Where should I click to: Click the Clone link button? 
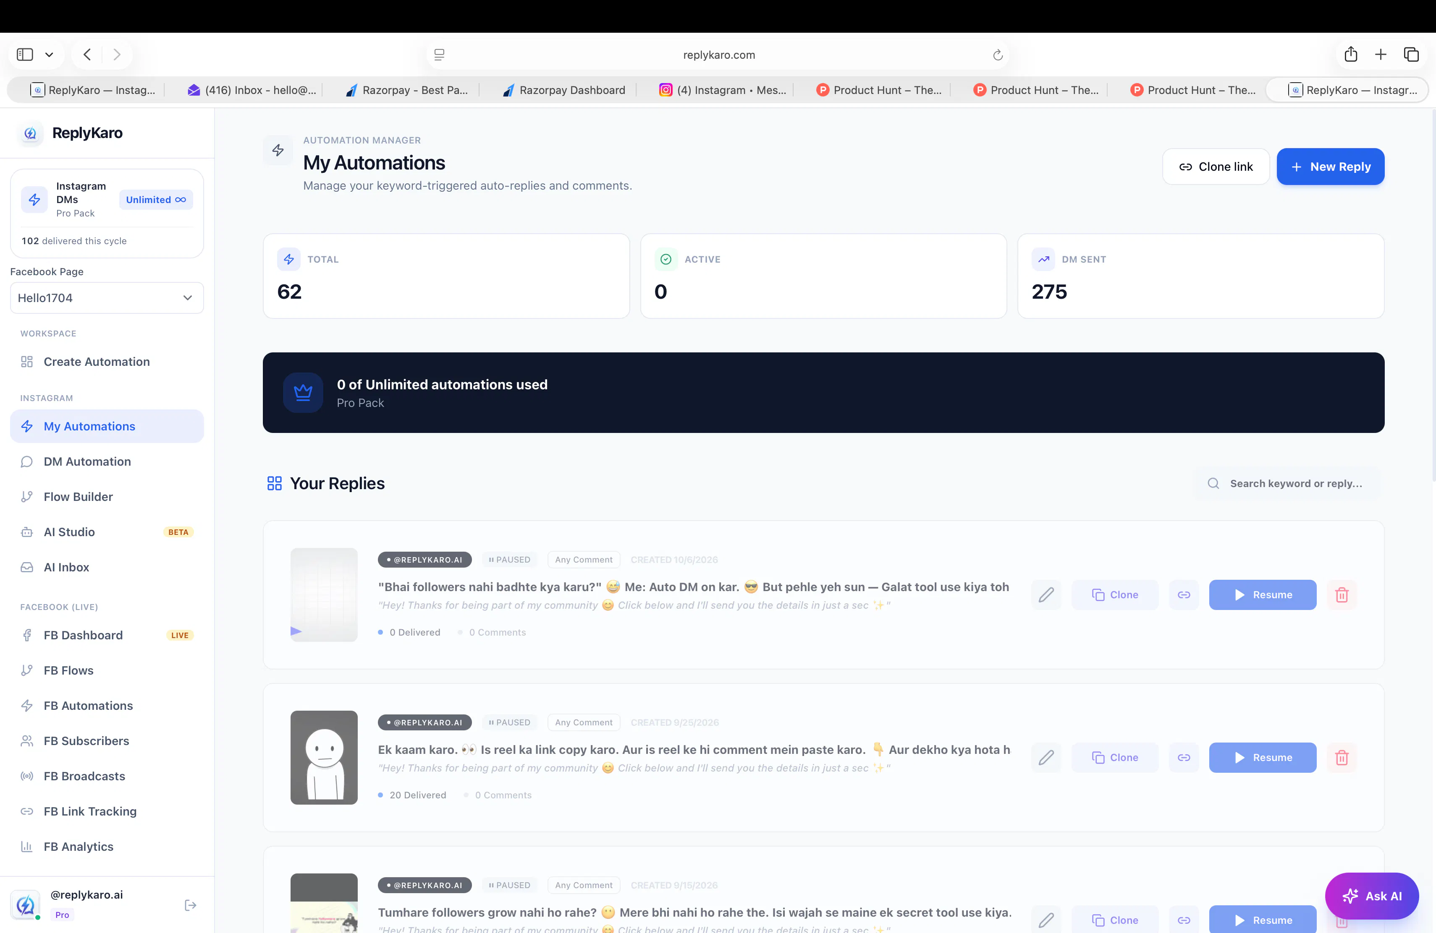coord(1216,167)
